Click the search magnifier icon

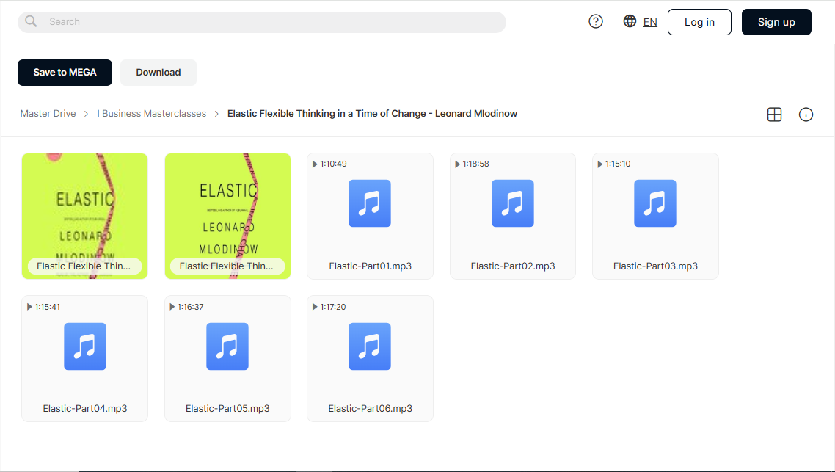pyautogui.click(x=31, y=21)
